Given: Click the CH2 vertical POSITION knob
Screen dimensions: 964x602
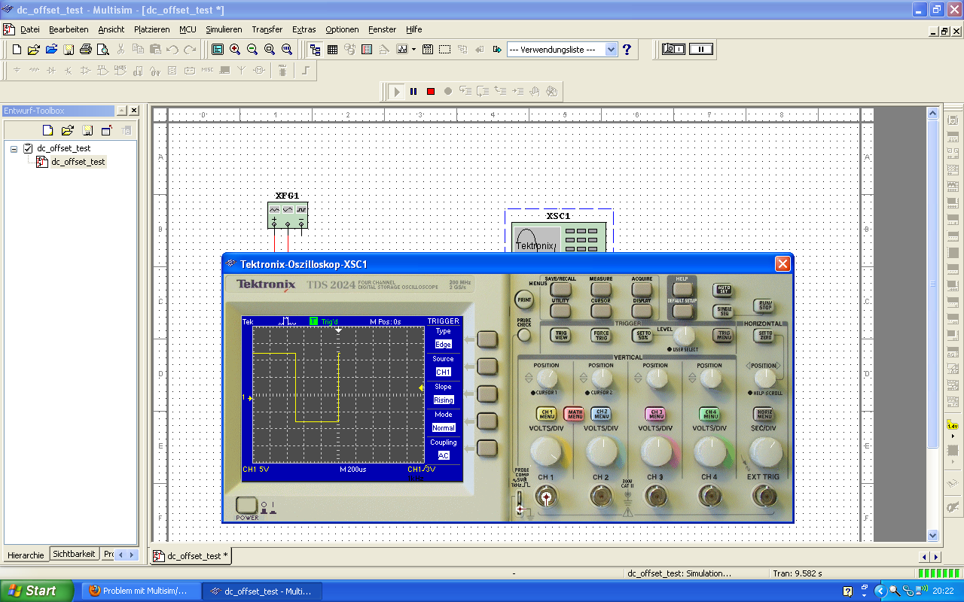Looking at the screenshot, I should [601, 379].
